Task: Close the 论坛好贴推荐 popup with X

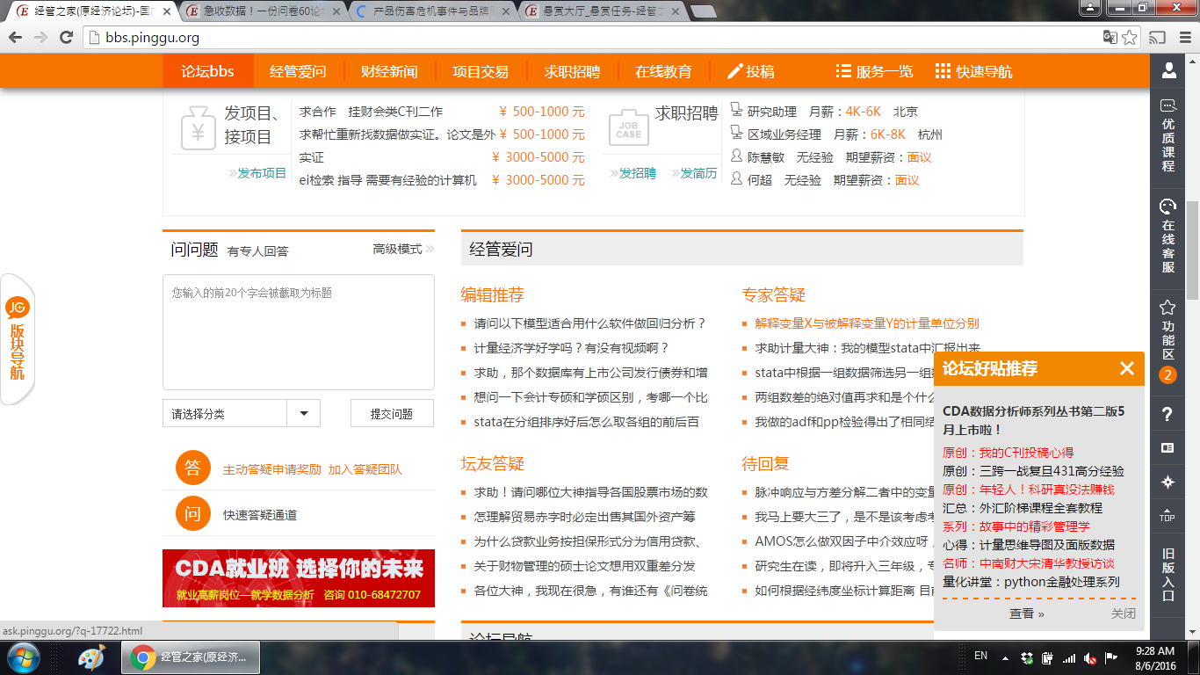Action: (1127, 368)
